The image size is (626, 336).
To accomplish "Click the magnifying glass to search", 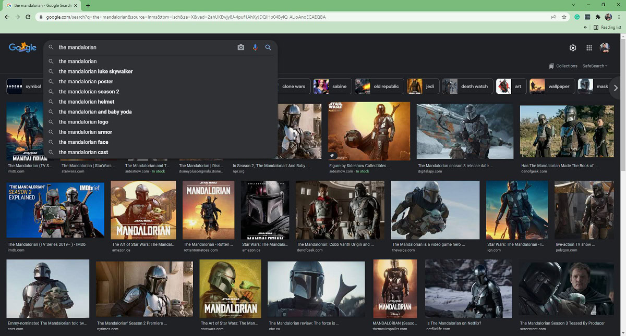I will point(268,47).
